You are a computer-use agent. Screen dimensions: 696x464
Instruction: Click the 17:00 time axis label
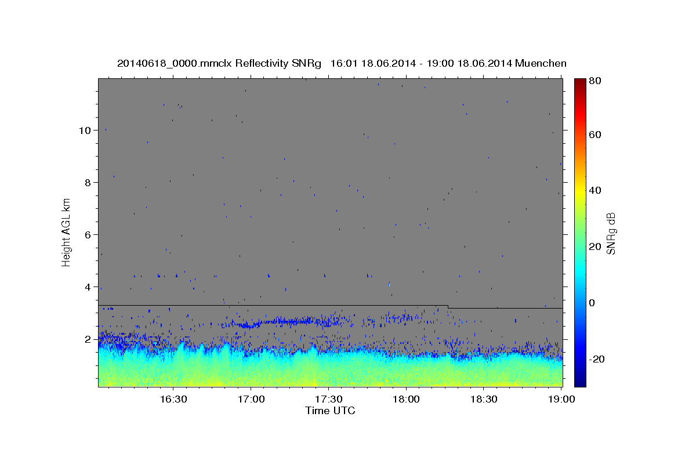coord(251,400)
